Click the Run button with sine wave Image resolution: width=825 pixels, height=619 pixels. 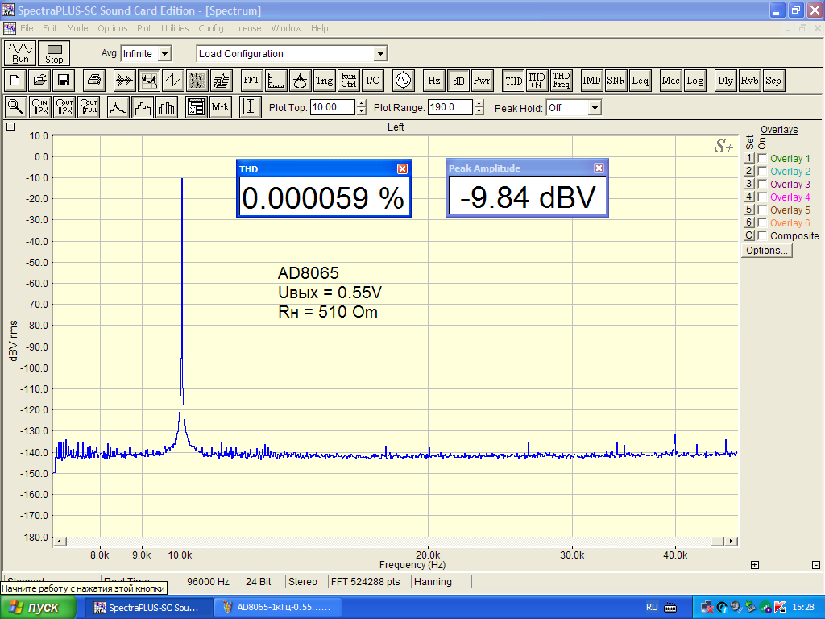[21, 53]
